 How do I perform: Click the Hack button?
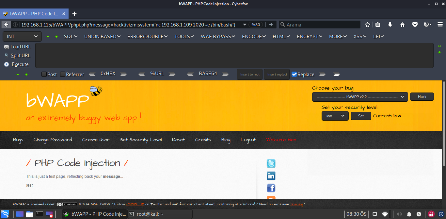422,97
